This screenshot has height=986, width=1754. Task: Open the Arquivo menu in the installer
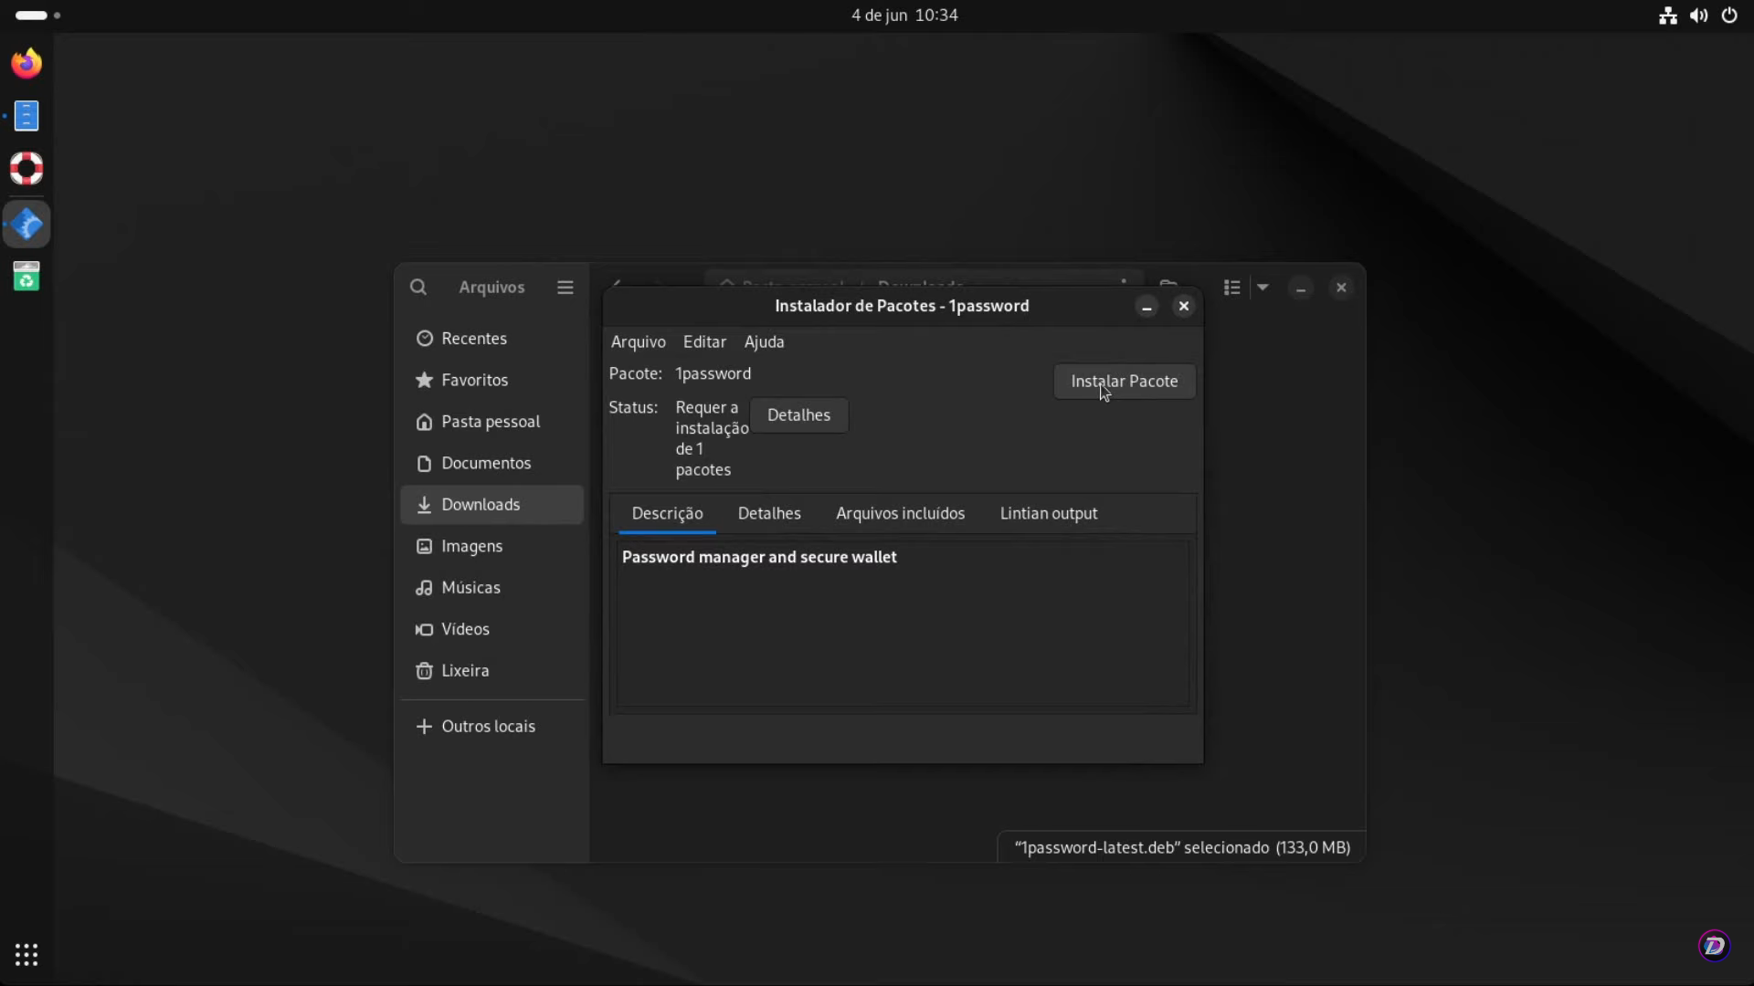point(639,341)
